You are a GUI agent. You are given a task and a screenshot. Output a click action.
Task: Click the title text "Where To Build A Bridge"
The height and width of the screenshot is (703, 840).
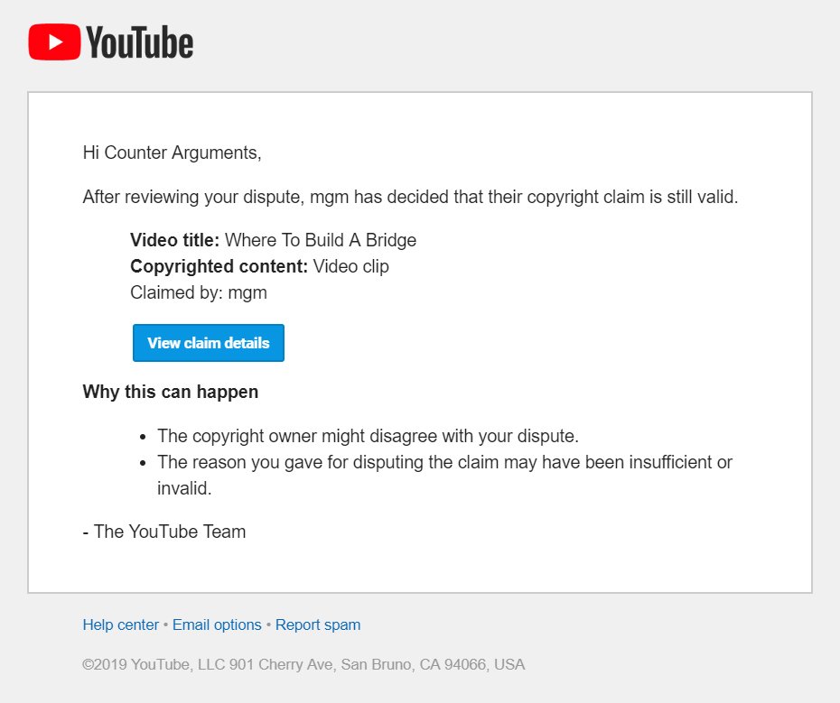(x=321, y=240)
